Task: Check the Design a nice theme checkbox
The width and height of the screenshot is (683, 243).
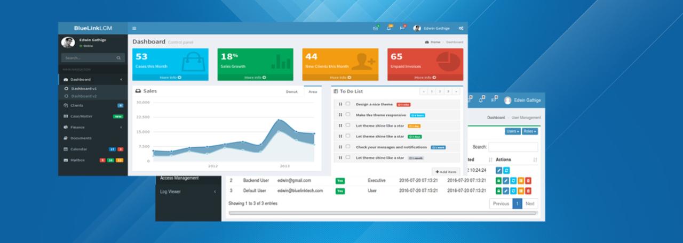Action: point(348,104)
